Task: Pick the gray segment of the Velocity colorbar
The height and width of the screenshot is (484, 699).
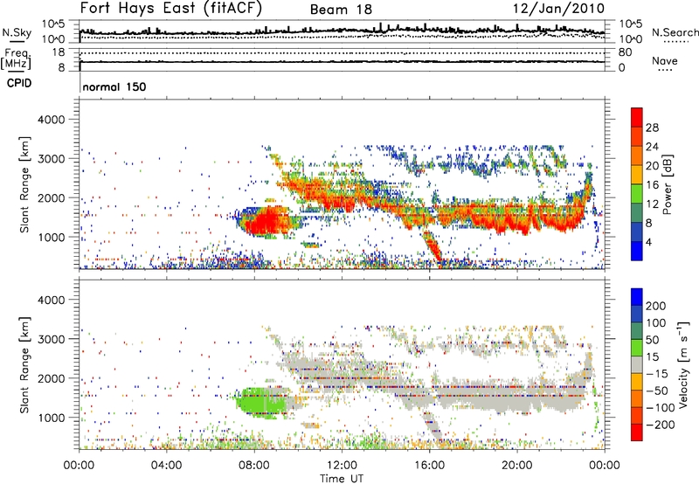Action: (637, 365)
